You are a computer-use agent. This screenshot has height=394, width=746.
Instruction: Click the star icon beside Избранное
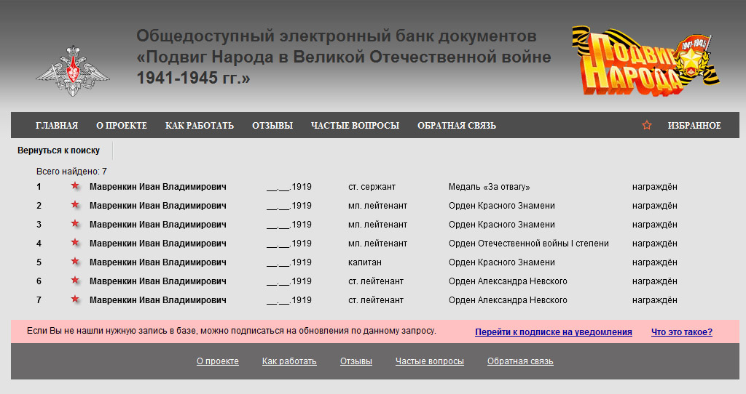[x=646, y=125]
